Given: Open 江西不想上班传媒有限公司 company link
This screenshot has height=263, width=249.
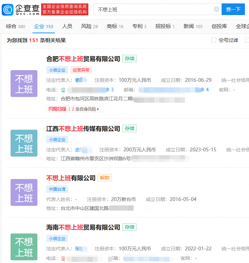Looking at the screenshot, I should click(x=83, y=129).
